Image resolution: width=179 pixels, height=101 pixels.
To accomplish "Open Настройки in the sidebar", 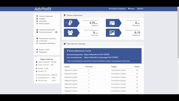I will [43, 21].
